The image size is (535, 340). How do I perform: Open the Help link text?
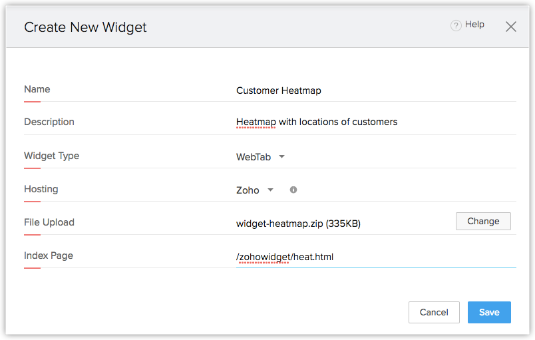(x=474, y=25)
